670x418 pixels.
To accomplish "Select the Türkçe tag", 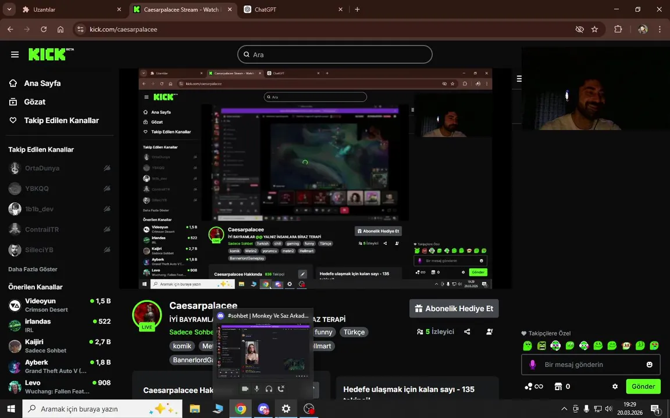I will coord(354,332).
